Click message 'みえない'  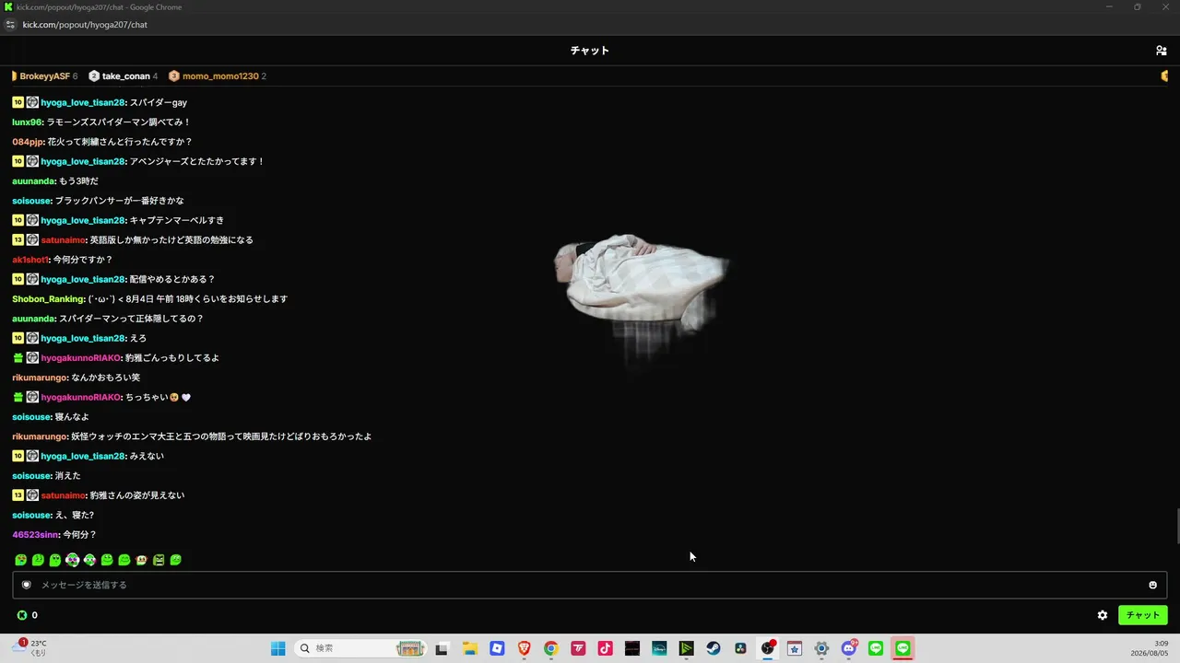pyautogui.click(x=147, y=457)
